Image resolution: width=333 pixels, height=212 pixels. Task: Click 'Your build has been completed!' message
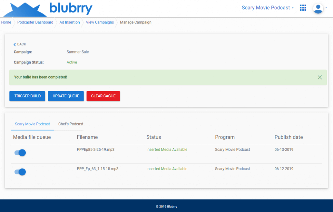tap(40, 77)
